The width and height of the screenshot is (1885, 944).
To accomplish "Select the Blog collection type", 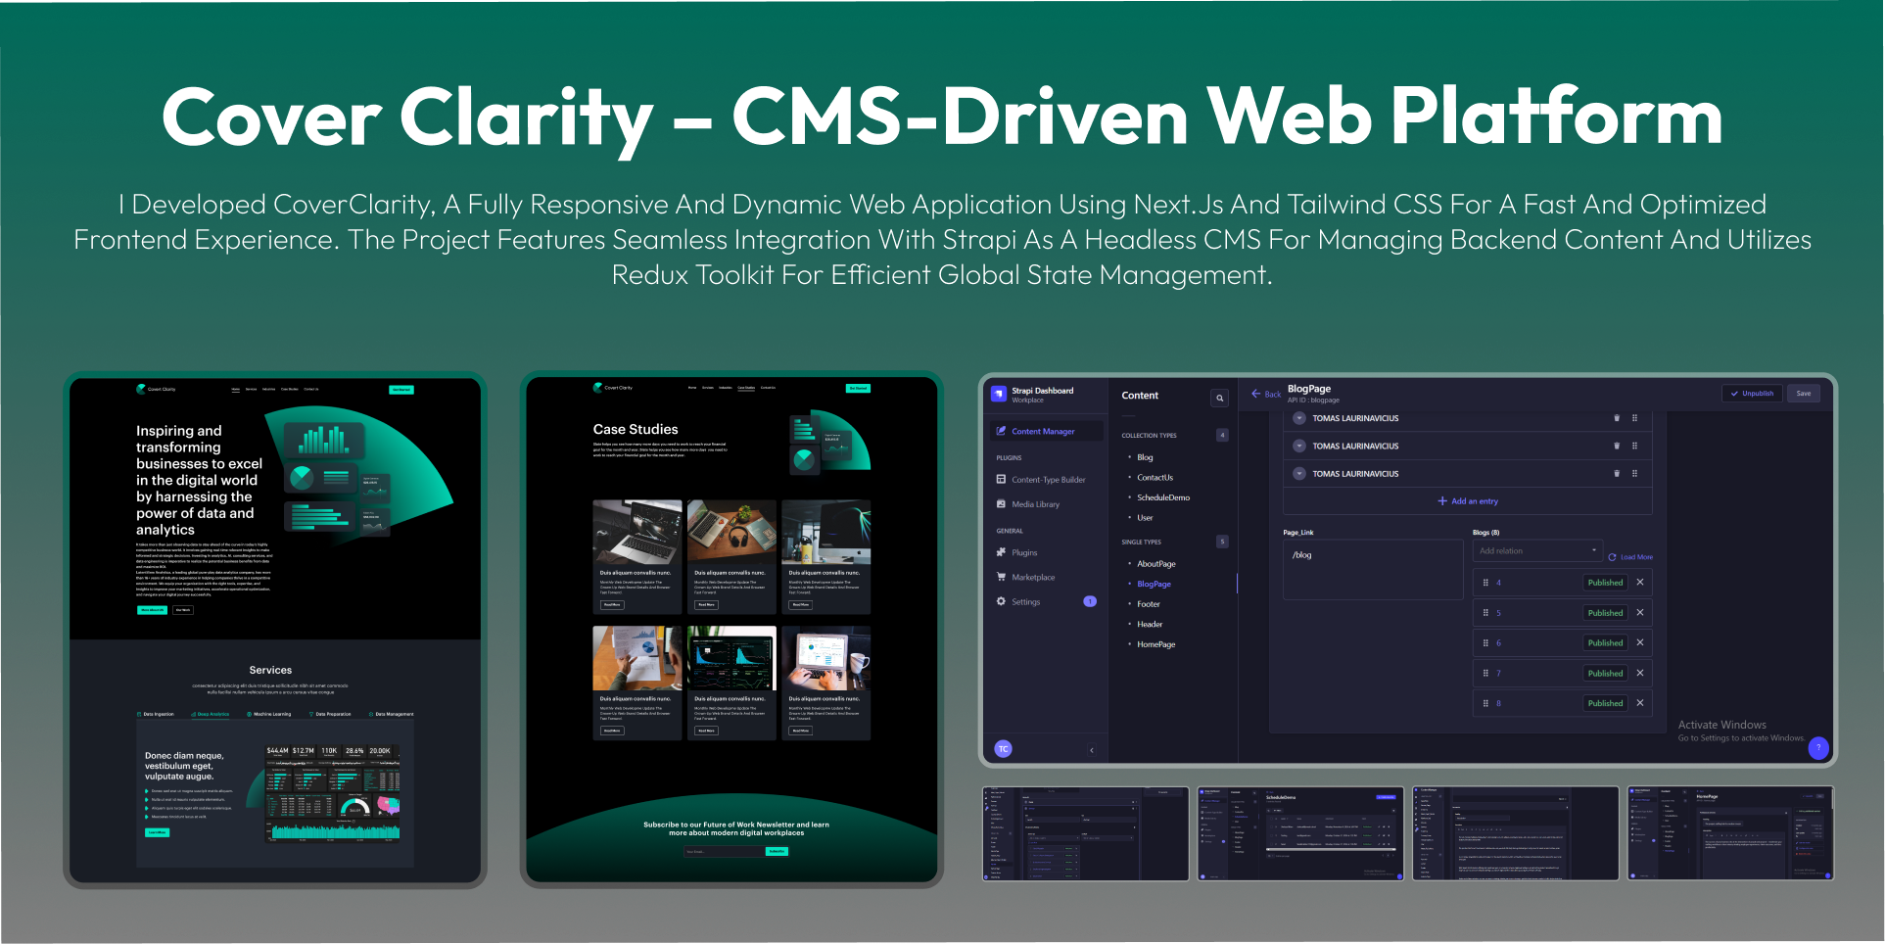I will [1145, 457].
